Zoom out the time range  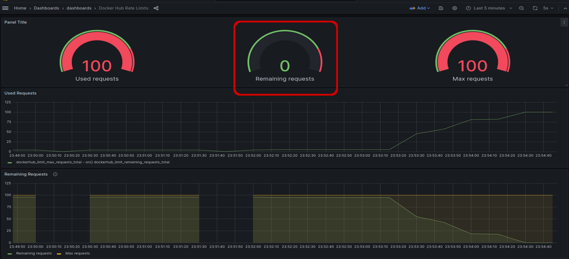[x=522, y=8]
